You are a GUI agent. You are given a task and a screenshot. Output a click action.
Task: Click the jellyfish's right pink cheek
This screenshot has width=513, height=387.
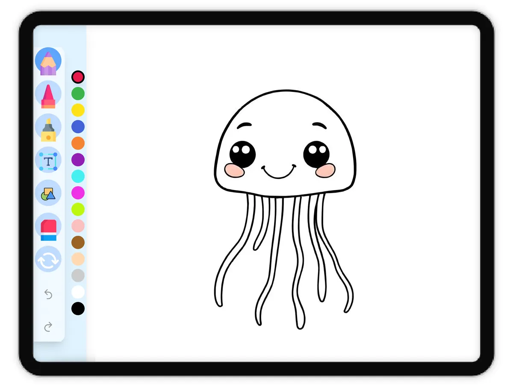[x=325, y=170]
